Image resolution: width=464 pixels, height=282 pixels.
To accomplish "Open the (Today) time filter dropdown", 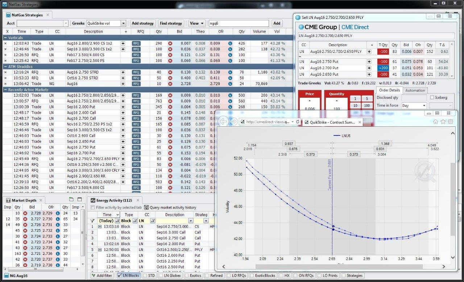I will [117, 220].
